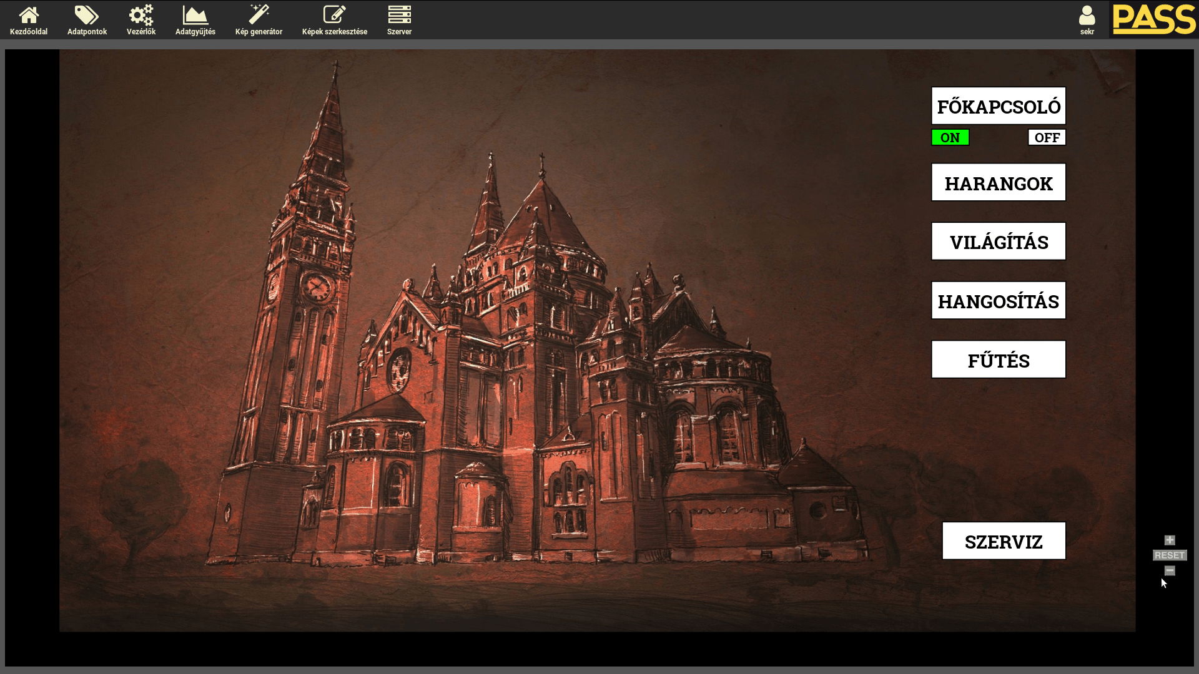Switch main power OFF

click(x=1047, y=137)
